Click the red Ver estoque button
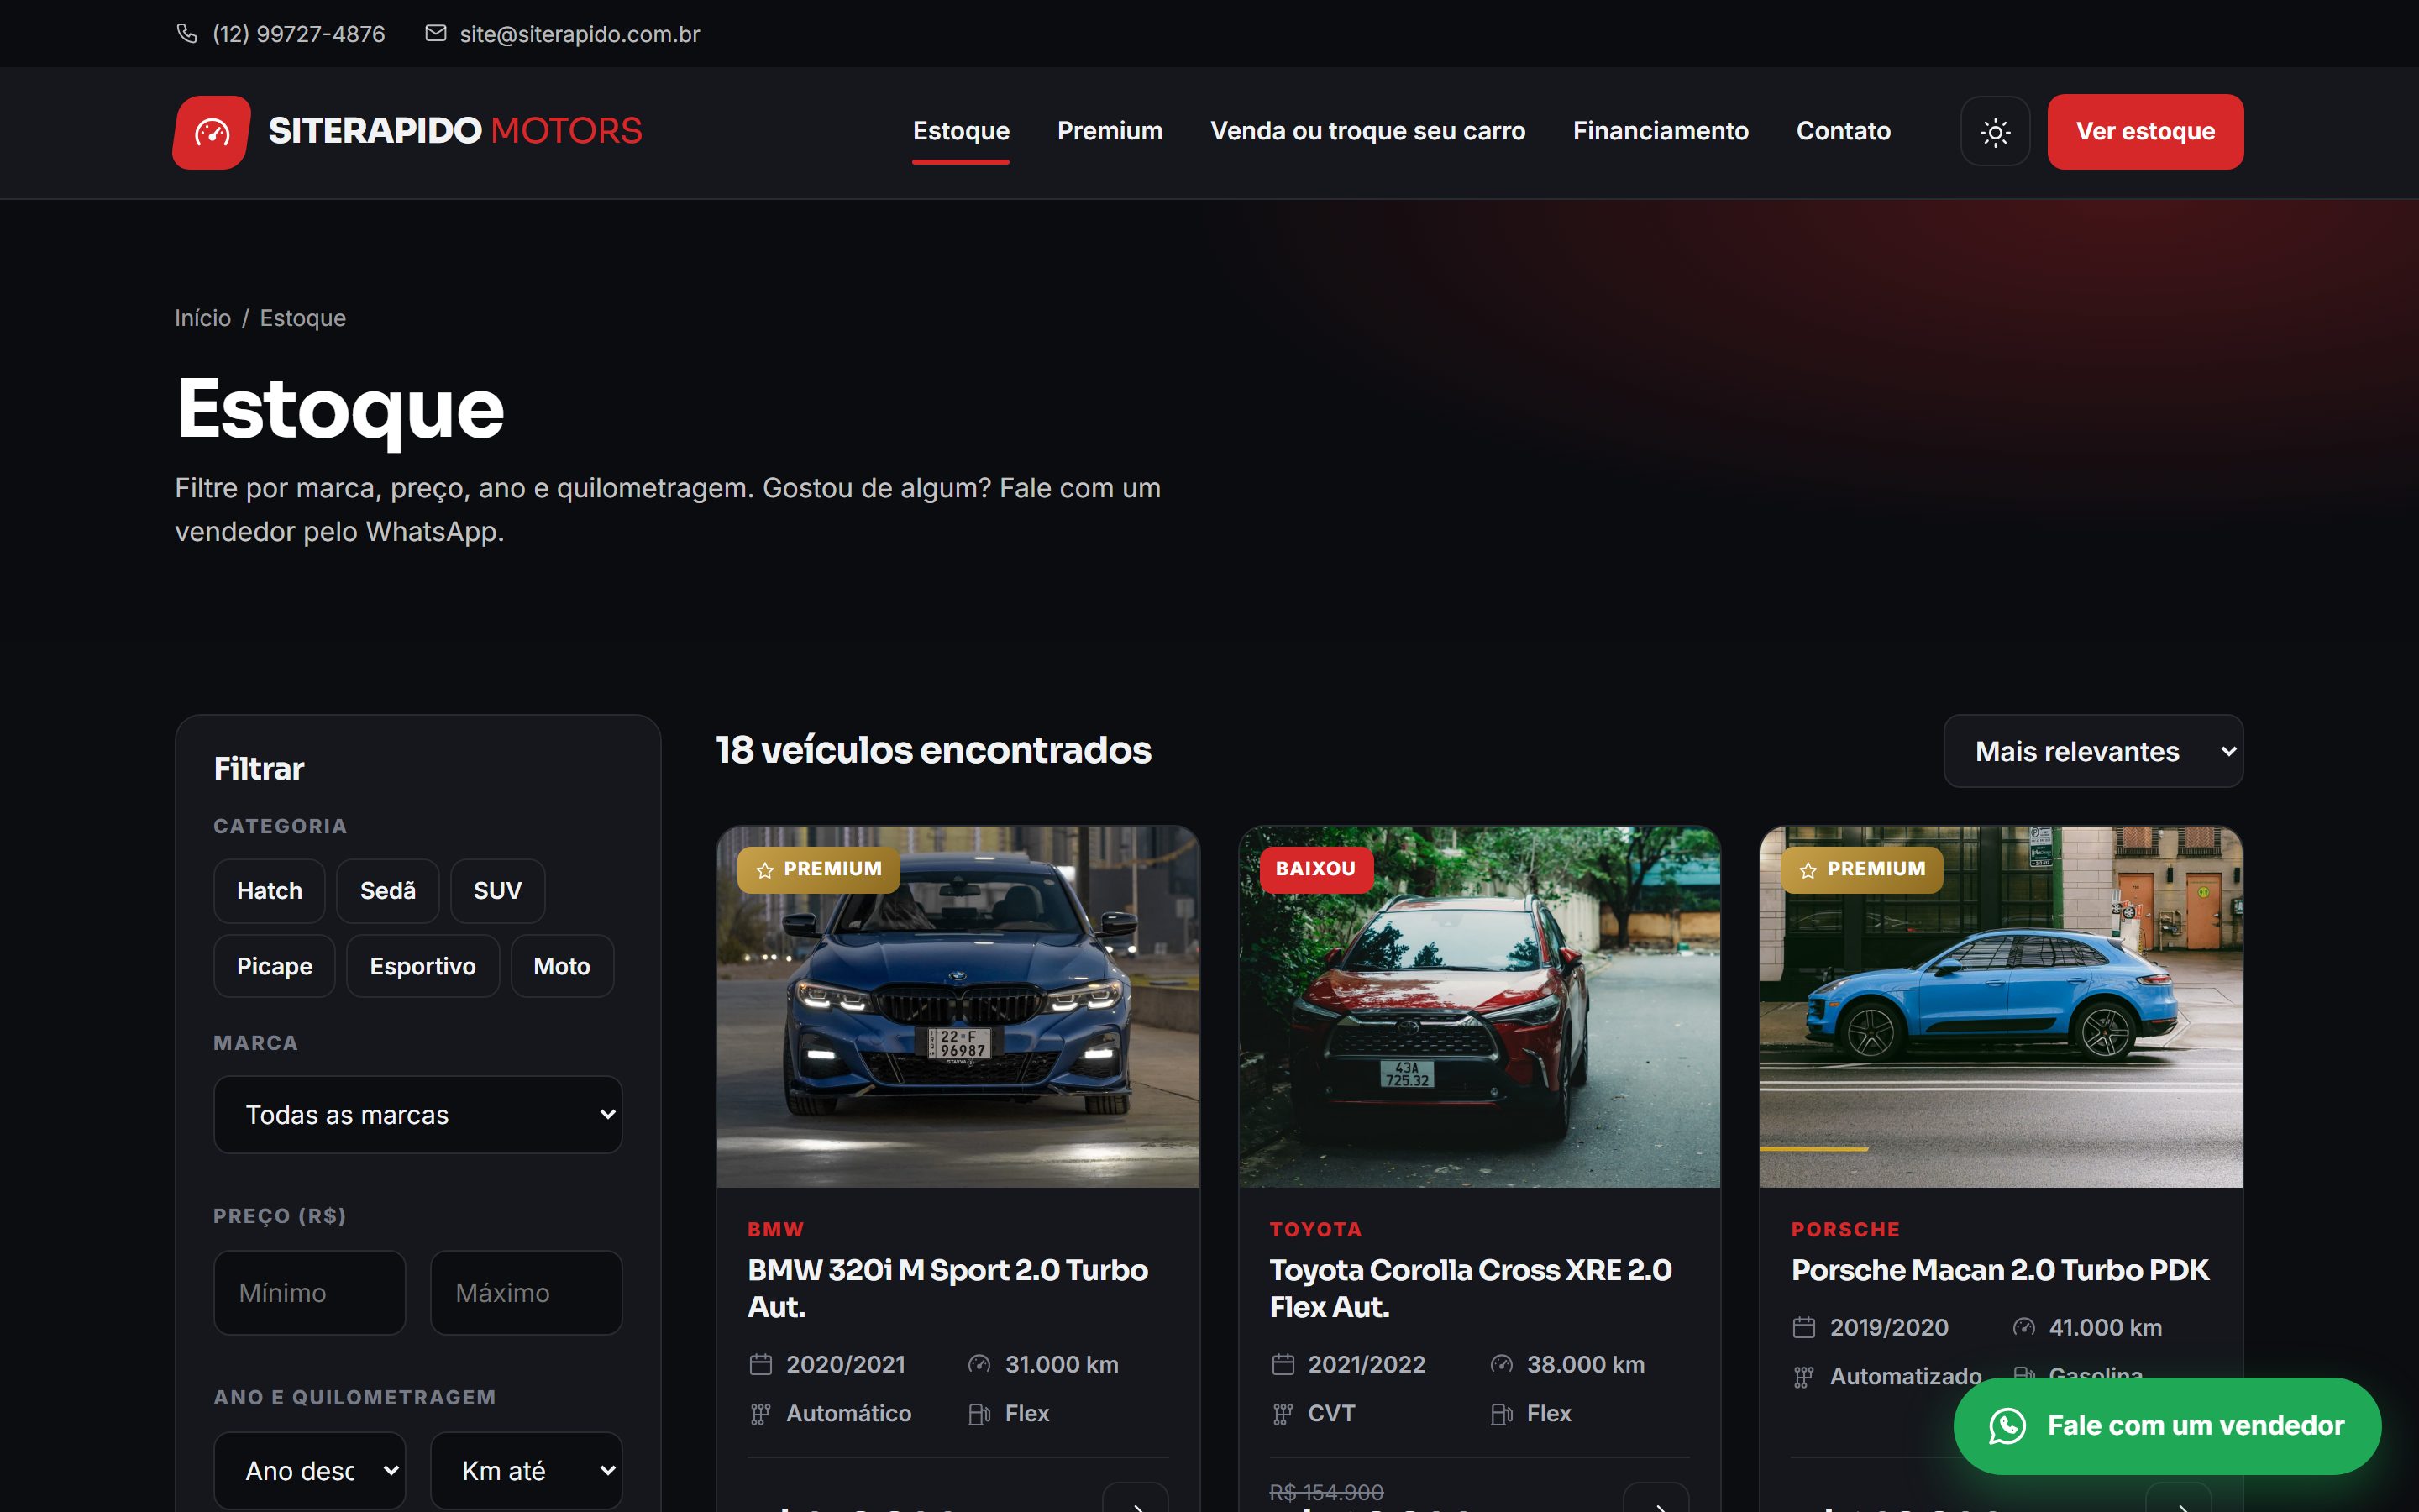2419x1512 pixels. coord(2145,132)
